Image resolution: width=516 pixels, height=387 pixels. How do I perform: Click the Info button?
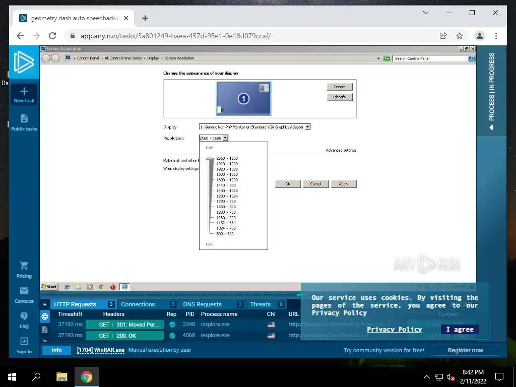click(56, 350)
